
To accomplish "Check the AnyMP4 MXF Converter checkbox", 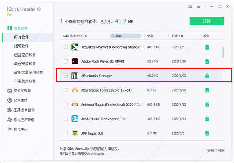I will [66, 119].
